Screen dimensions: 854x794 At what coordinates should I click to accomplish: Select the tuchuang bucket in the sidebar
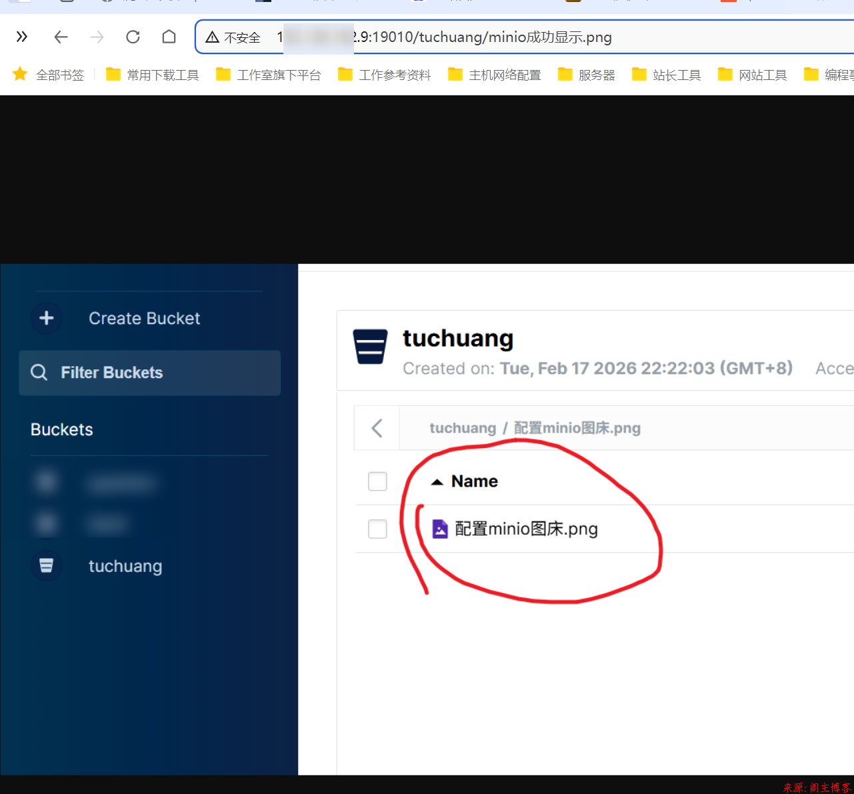click(125, 566)
